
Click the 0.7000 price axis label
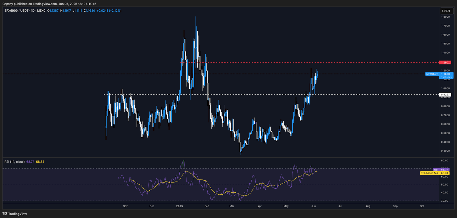[445, 115]
